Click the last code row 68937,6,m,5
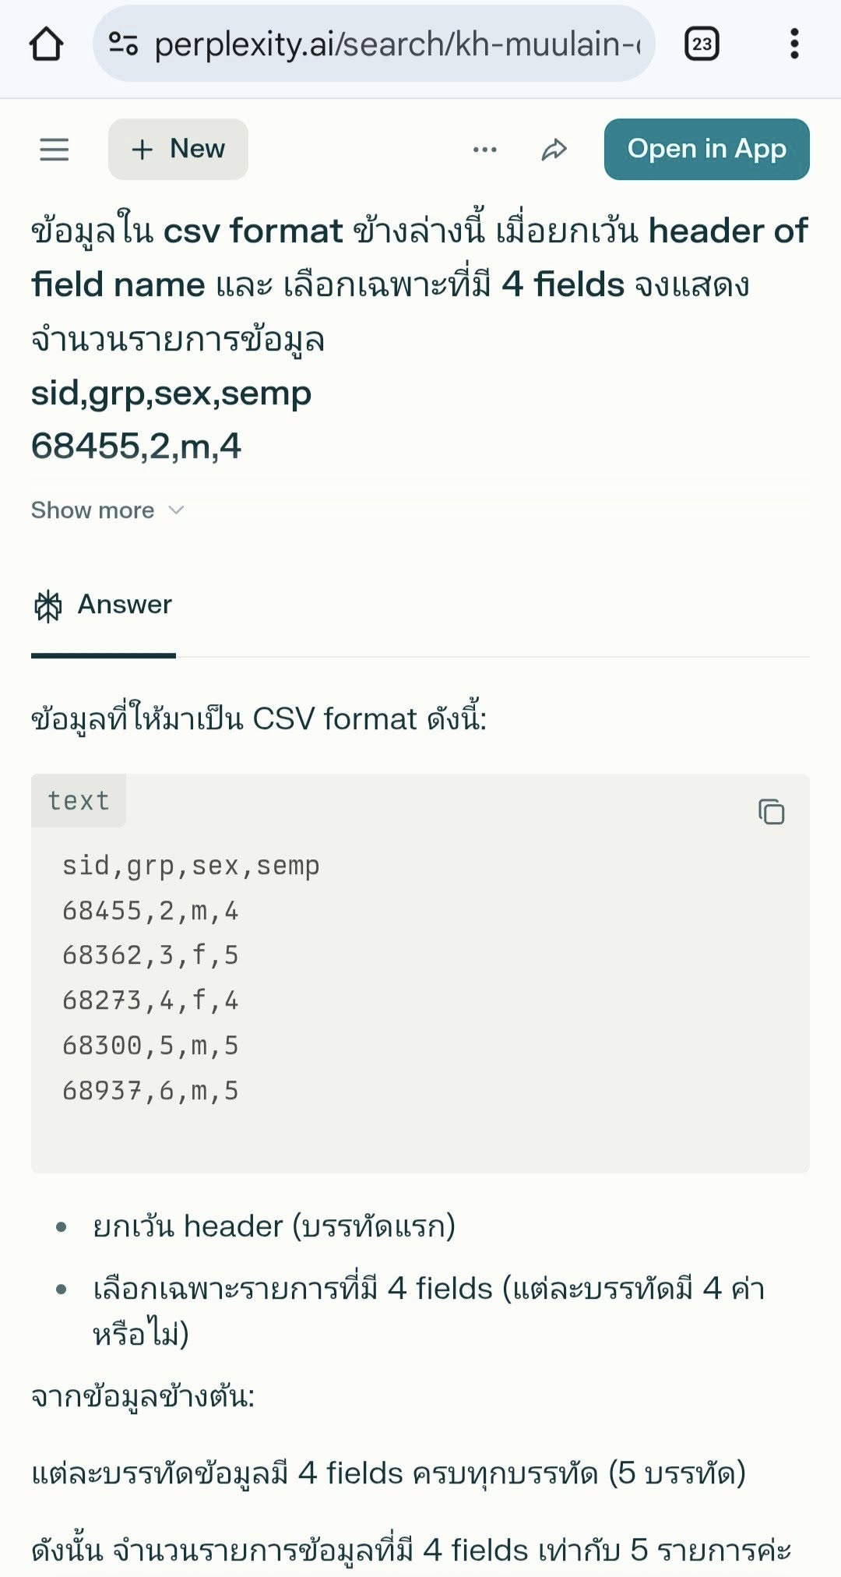The image size is (841, 1577). [150, 1091]
